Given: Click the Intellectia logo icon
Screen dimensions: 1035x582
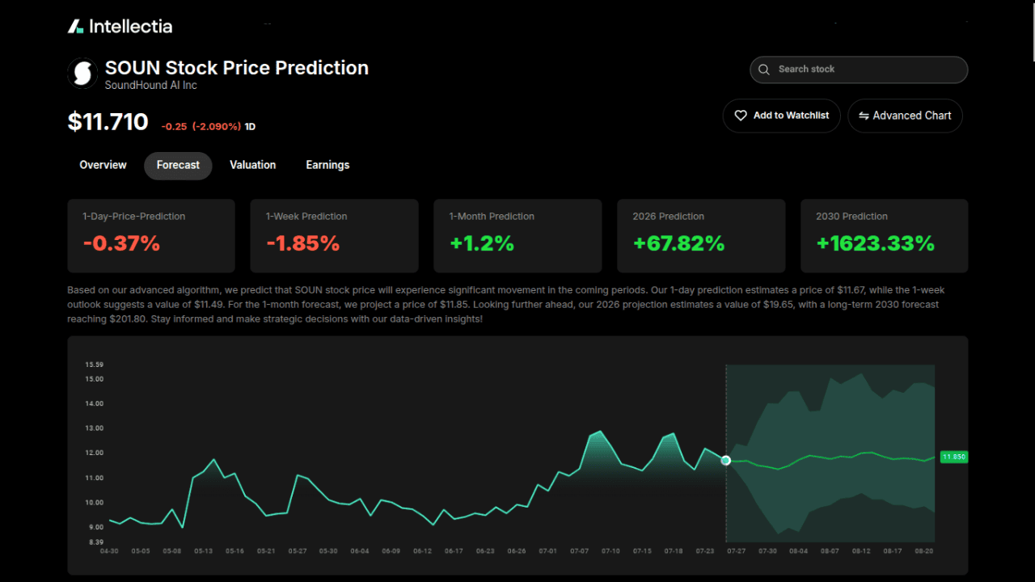Looking at the screenshot, I should click(x=76, y=25).
